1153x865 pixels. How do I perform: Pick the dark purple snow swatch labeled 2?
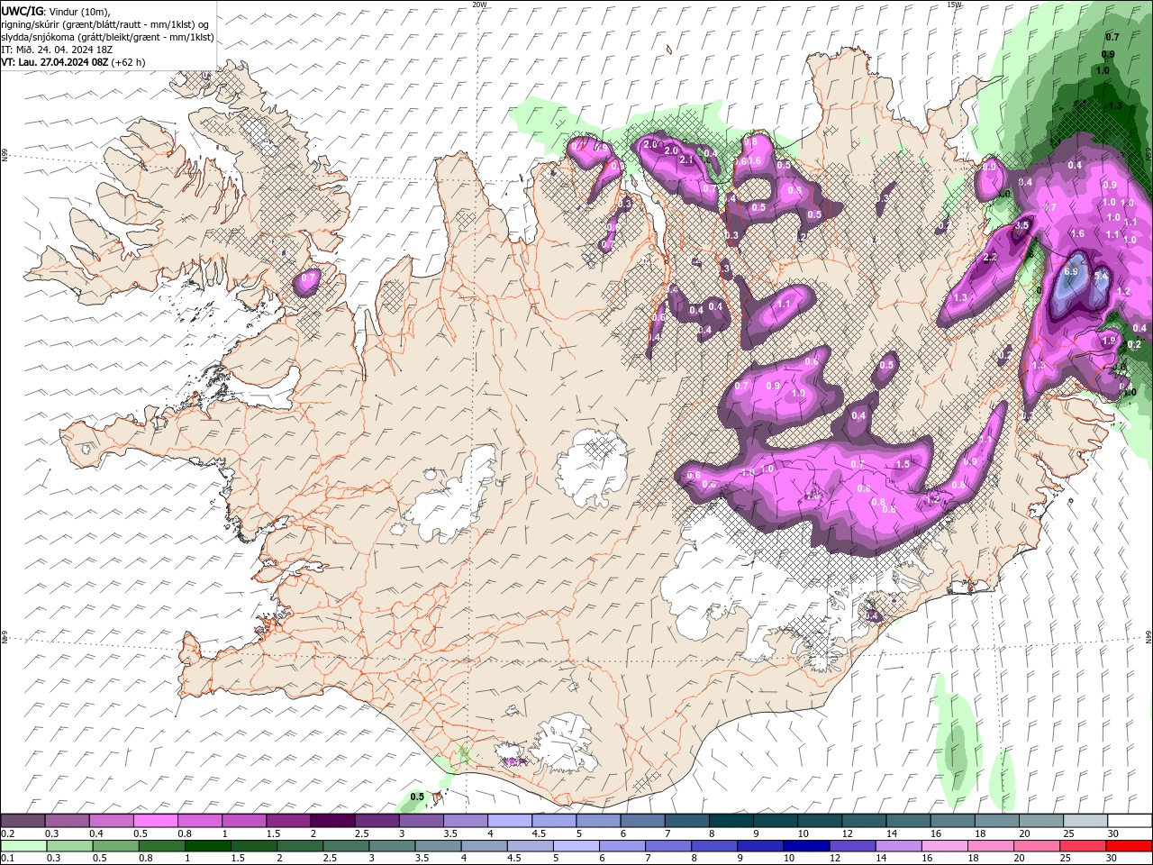[332, 821]
